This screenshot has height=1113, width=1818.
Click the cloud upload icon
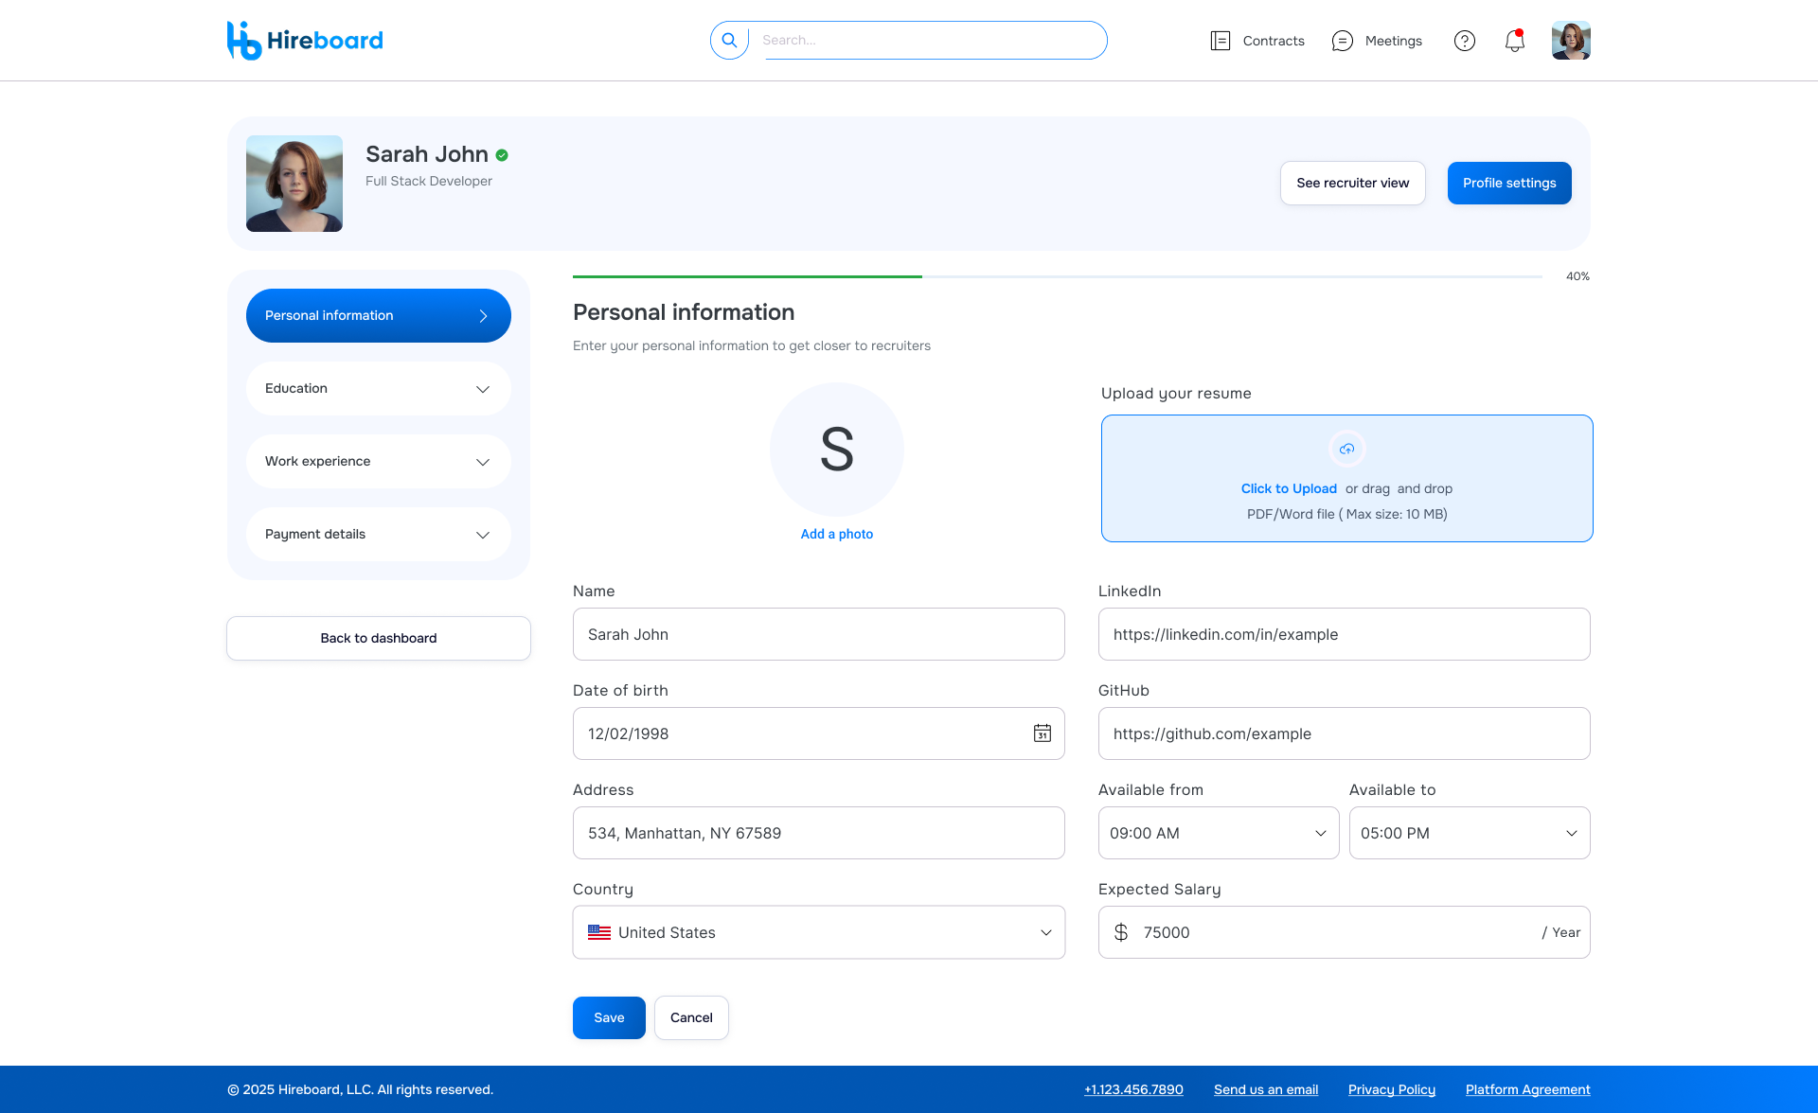click(x=1346, y=449)
